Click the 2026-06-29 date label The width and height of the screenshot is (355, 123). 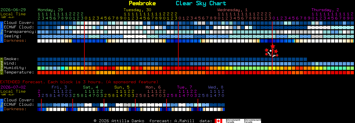point(13,10)
